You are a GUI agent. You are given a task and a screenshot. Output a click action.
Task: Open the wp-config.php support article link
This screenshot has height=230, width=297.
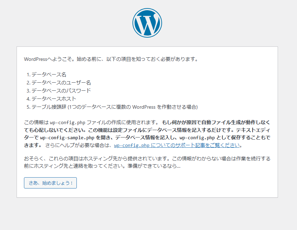tap(177, 145)
